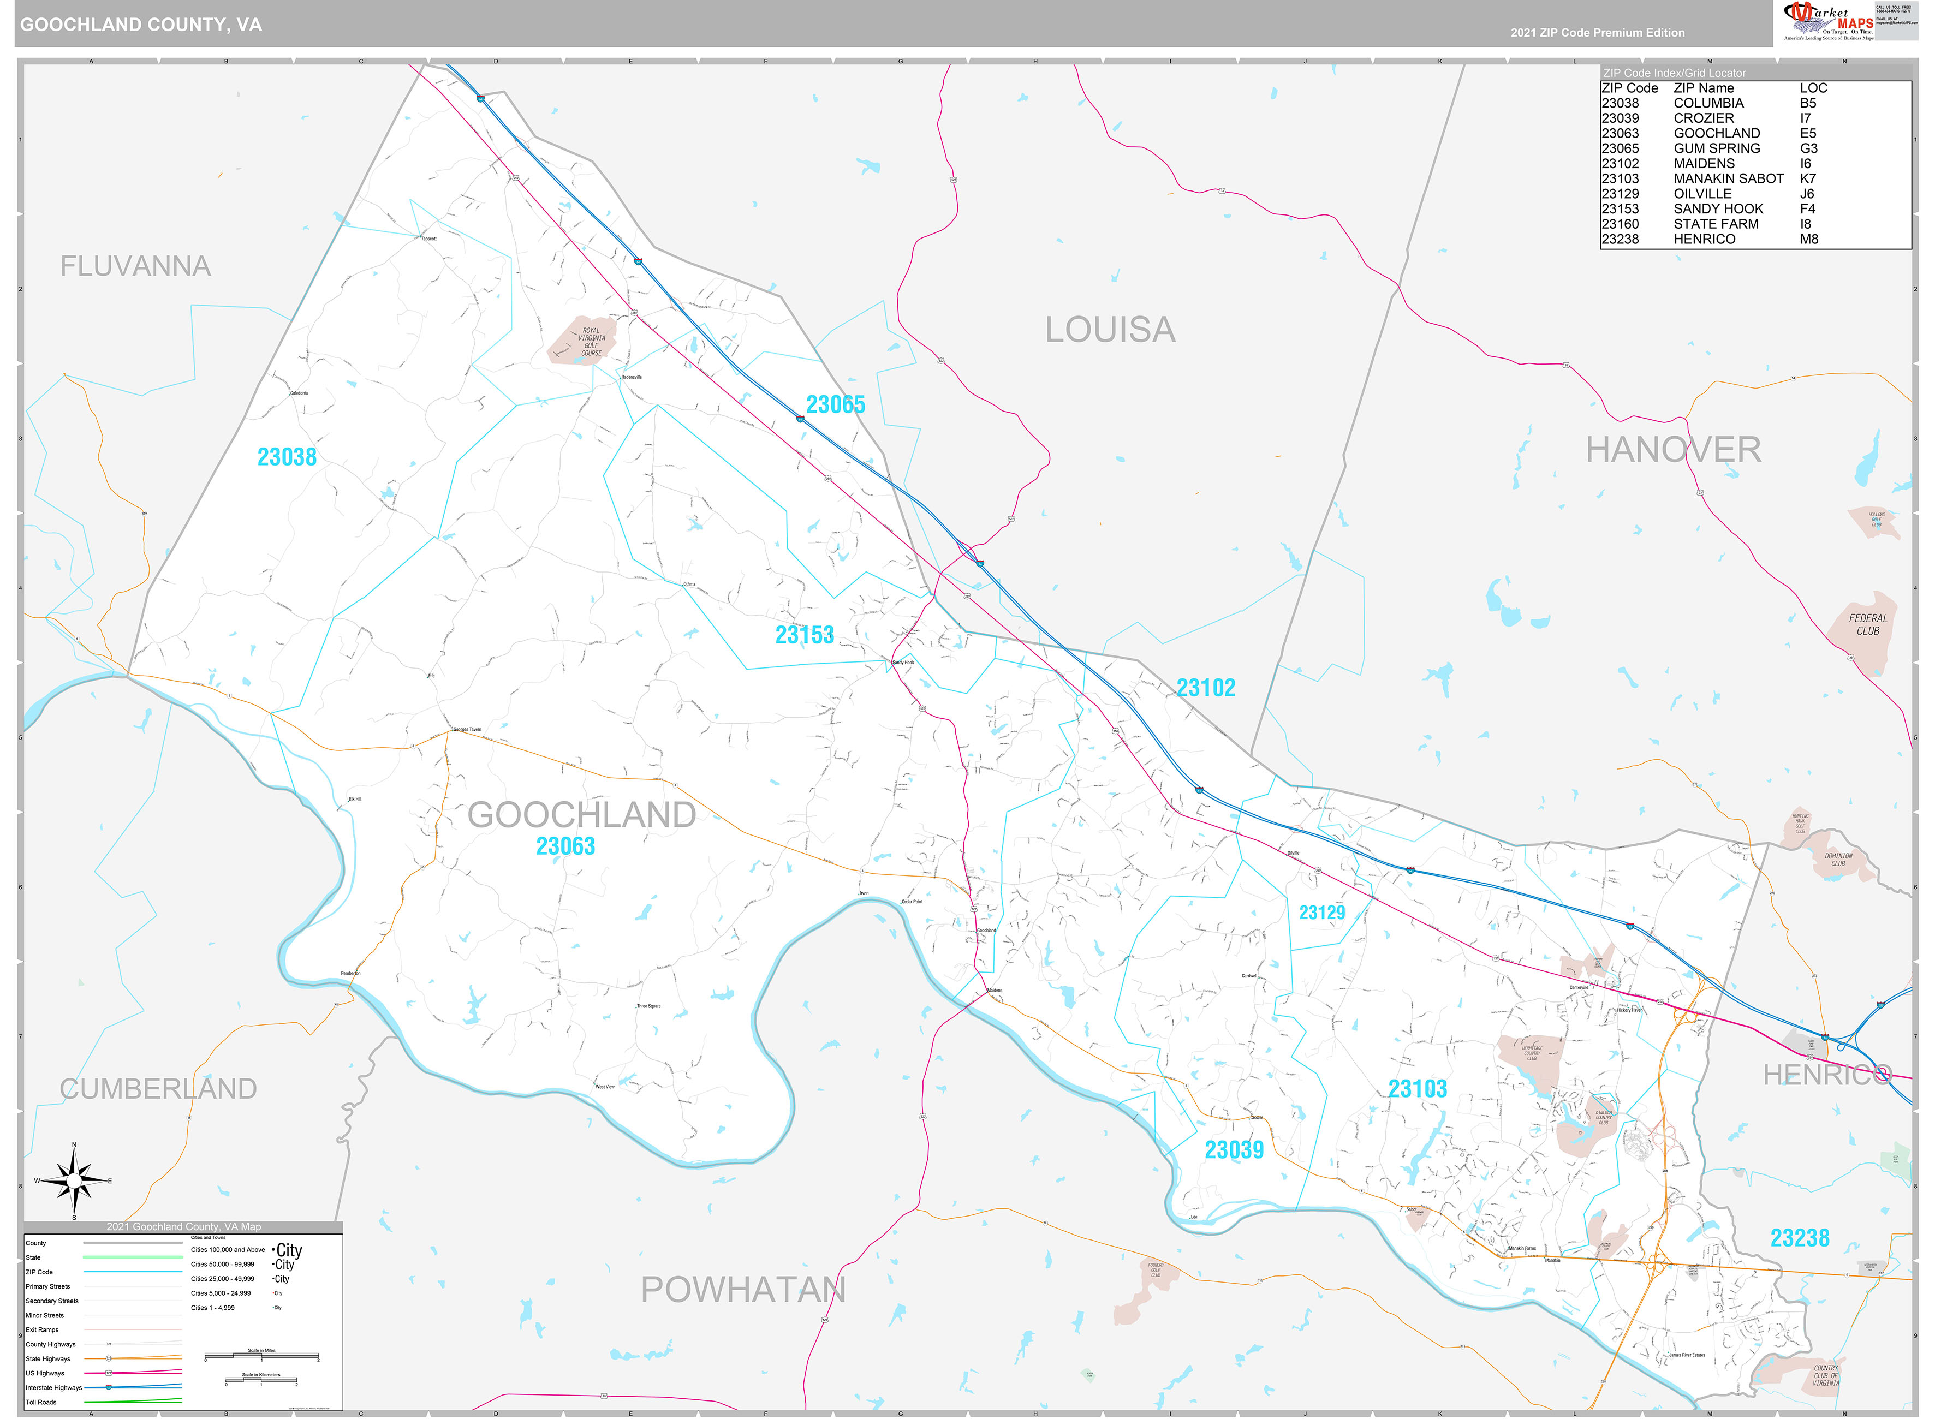Select the large City dot for cities 100,000 and above
The height and width of the screenshot is (1419, 1935).
click(x=273, y=1251)
